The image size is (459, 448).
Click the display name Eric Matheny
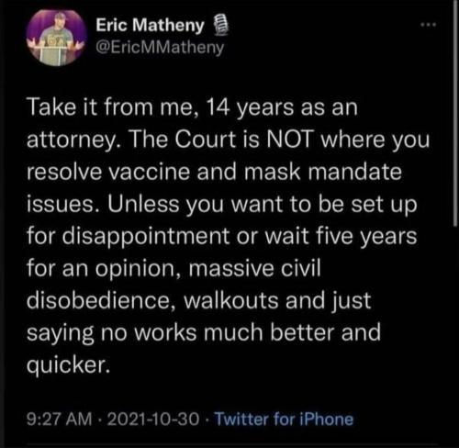click(x=150, y=25)
